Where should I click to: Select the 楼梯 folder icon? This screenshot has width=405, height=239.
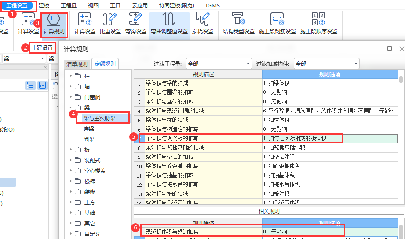[78, 181]
